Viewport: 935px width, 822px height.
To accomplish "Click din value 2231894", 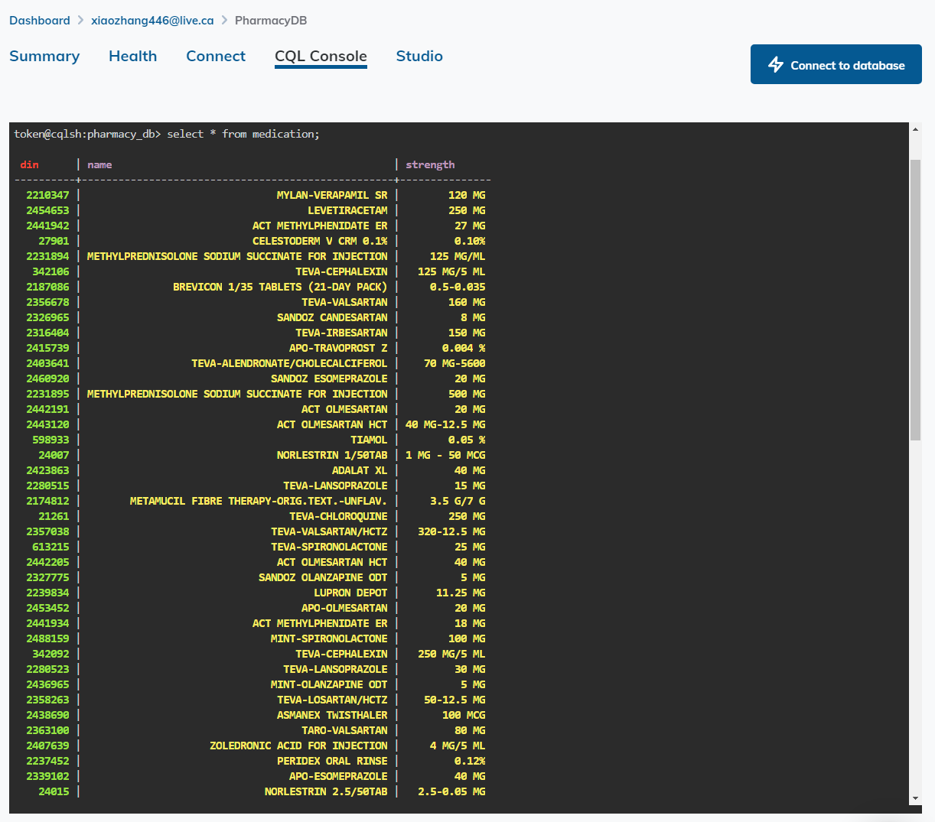I will (x=47, y=256).
